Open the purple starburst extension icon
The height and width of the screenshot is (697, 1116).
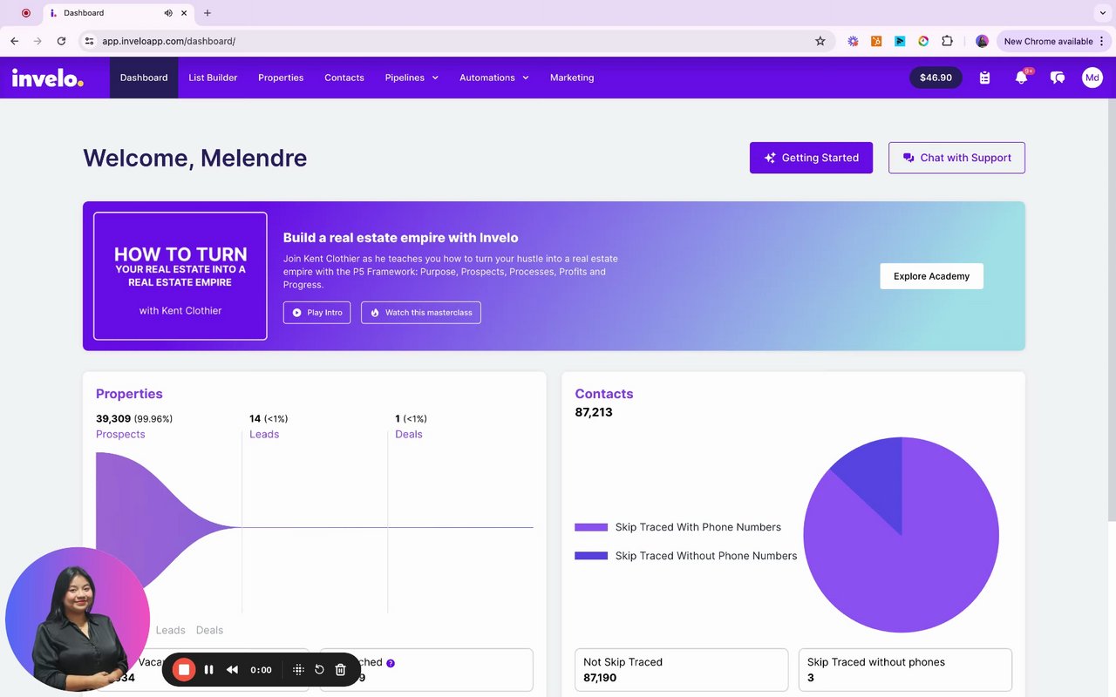click(x=853, y=41)
